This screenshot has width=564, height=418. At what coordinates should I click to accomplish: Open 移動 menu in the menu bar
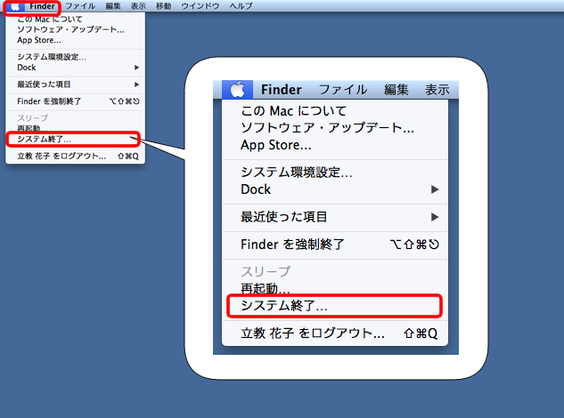tap(163, 6)
